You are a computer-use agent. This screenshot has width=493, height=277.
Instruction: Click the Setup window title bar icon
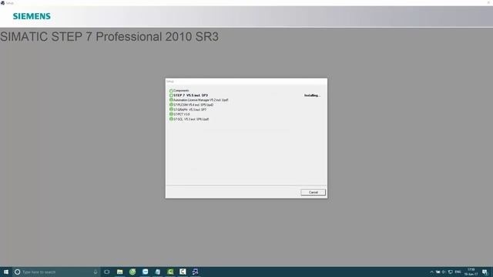(2, 3)
